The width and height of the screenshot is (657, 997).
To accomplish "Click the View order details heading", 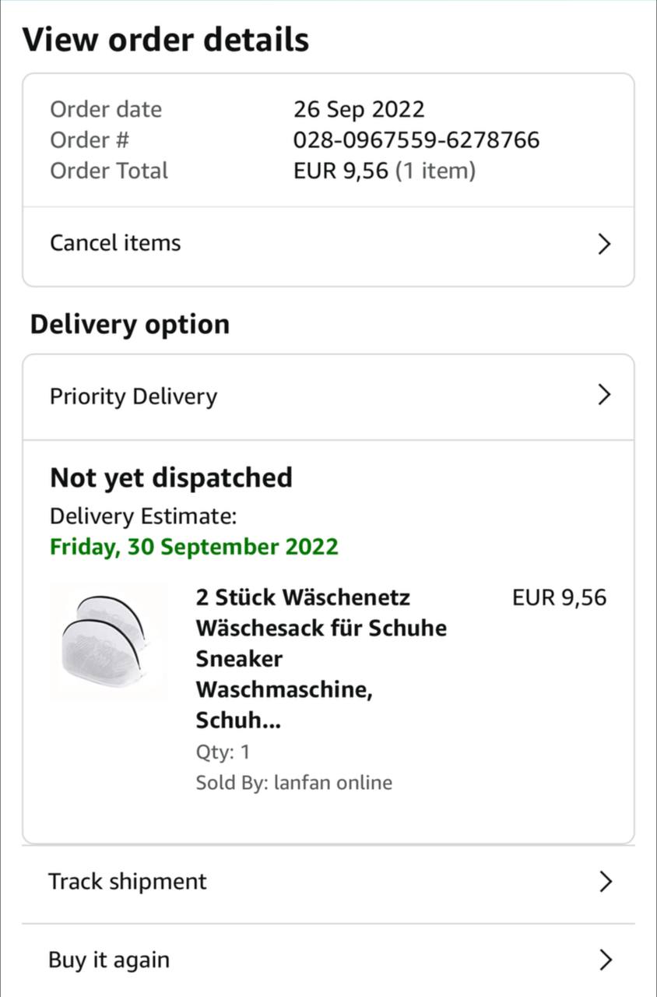I will pos(165,40).
